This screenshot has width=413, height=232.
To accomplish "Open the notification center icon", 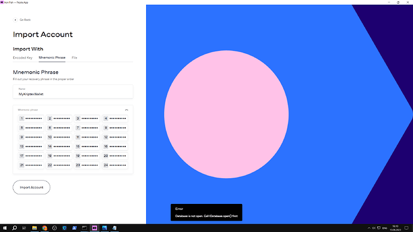I will tap(406, 228).
